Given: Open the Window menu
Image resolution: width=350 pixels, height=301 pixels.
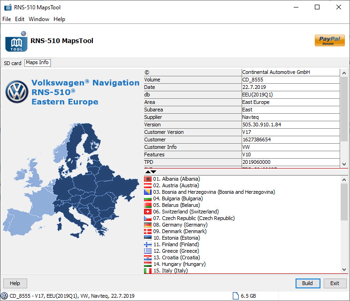Looking at the screenshot, I should tap(39, 19).
